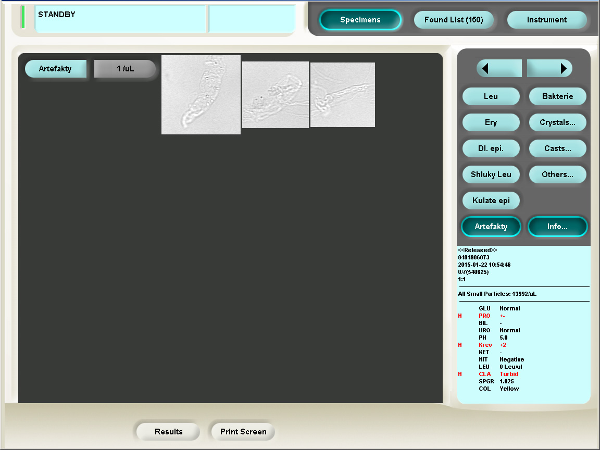Click the 1 /uL concentration field

(125, 69)
